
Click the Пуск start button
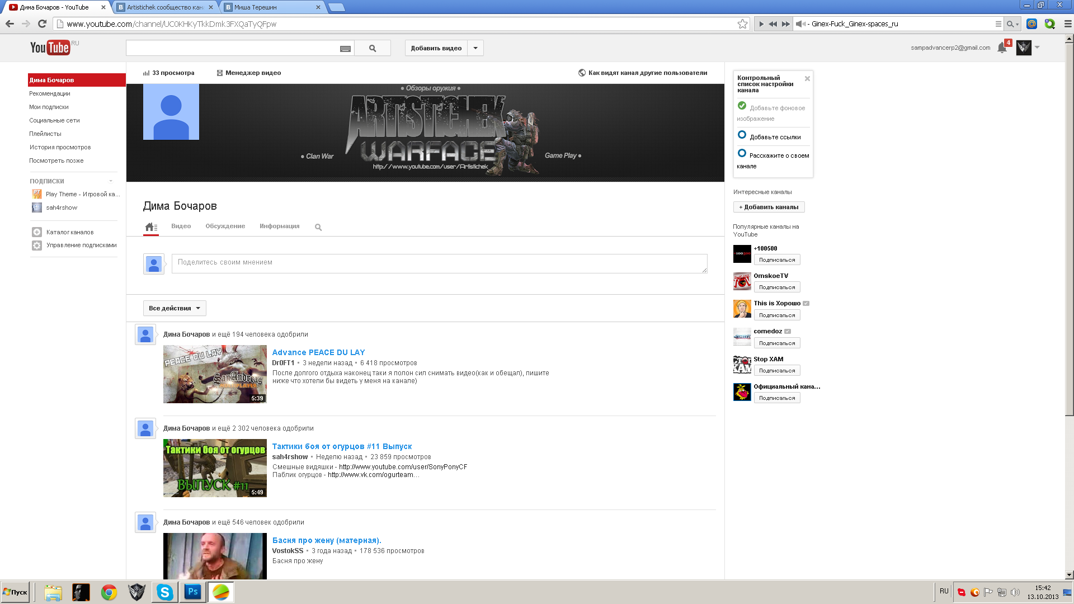[15, 592]
